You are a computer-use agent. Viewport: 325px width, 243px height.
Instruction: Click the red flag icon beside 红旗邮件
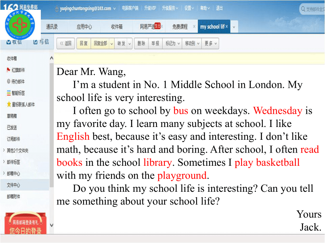(x=8, y=70)
